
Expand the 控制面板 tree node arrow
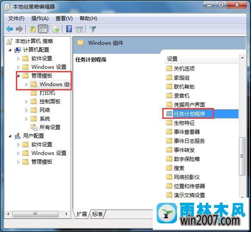click(26, 102)
